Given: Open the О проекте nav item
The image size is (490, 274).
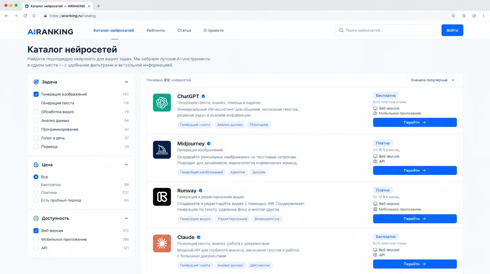Looking at the screenshot, I should pyautogui.click(x=213, y=31).
